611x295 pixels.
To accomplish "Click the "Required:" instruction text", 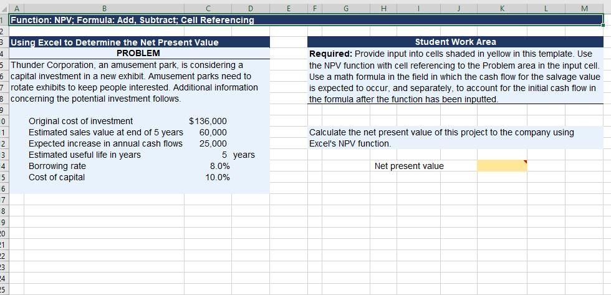I will (x=455, y=76).
